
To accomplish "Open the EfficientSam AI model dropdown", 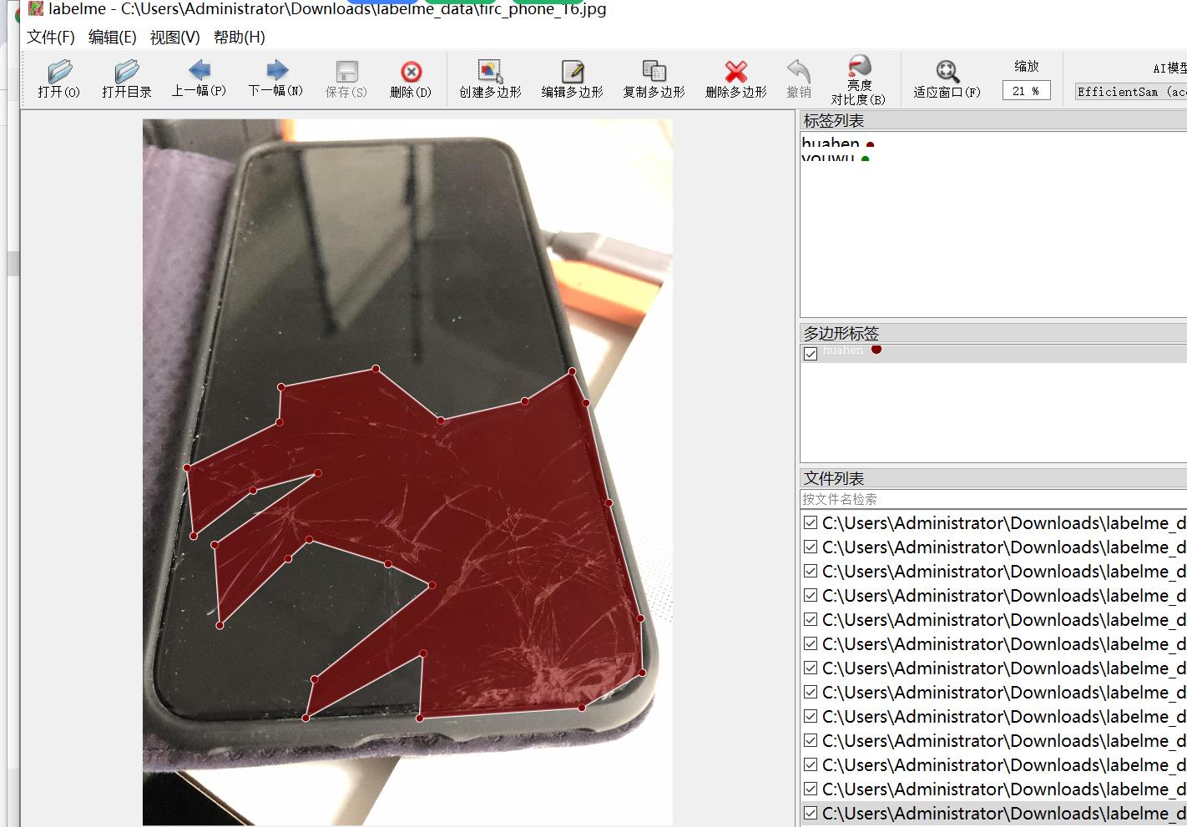I will tap(1130, 92).
